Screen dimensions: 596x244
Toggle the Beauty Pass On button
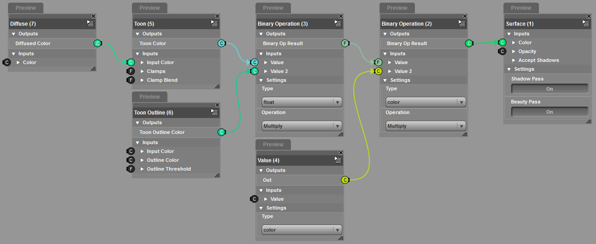tap(550, 112)
